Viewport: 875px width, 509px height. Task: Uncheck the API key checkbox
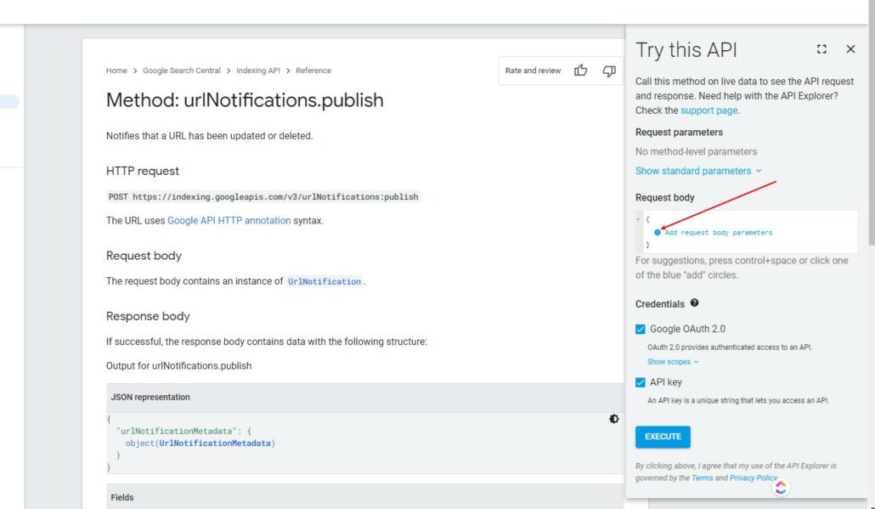(x=641, y=382)
